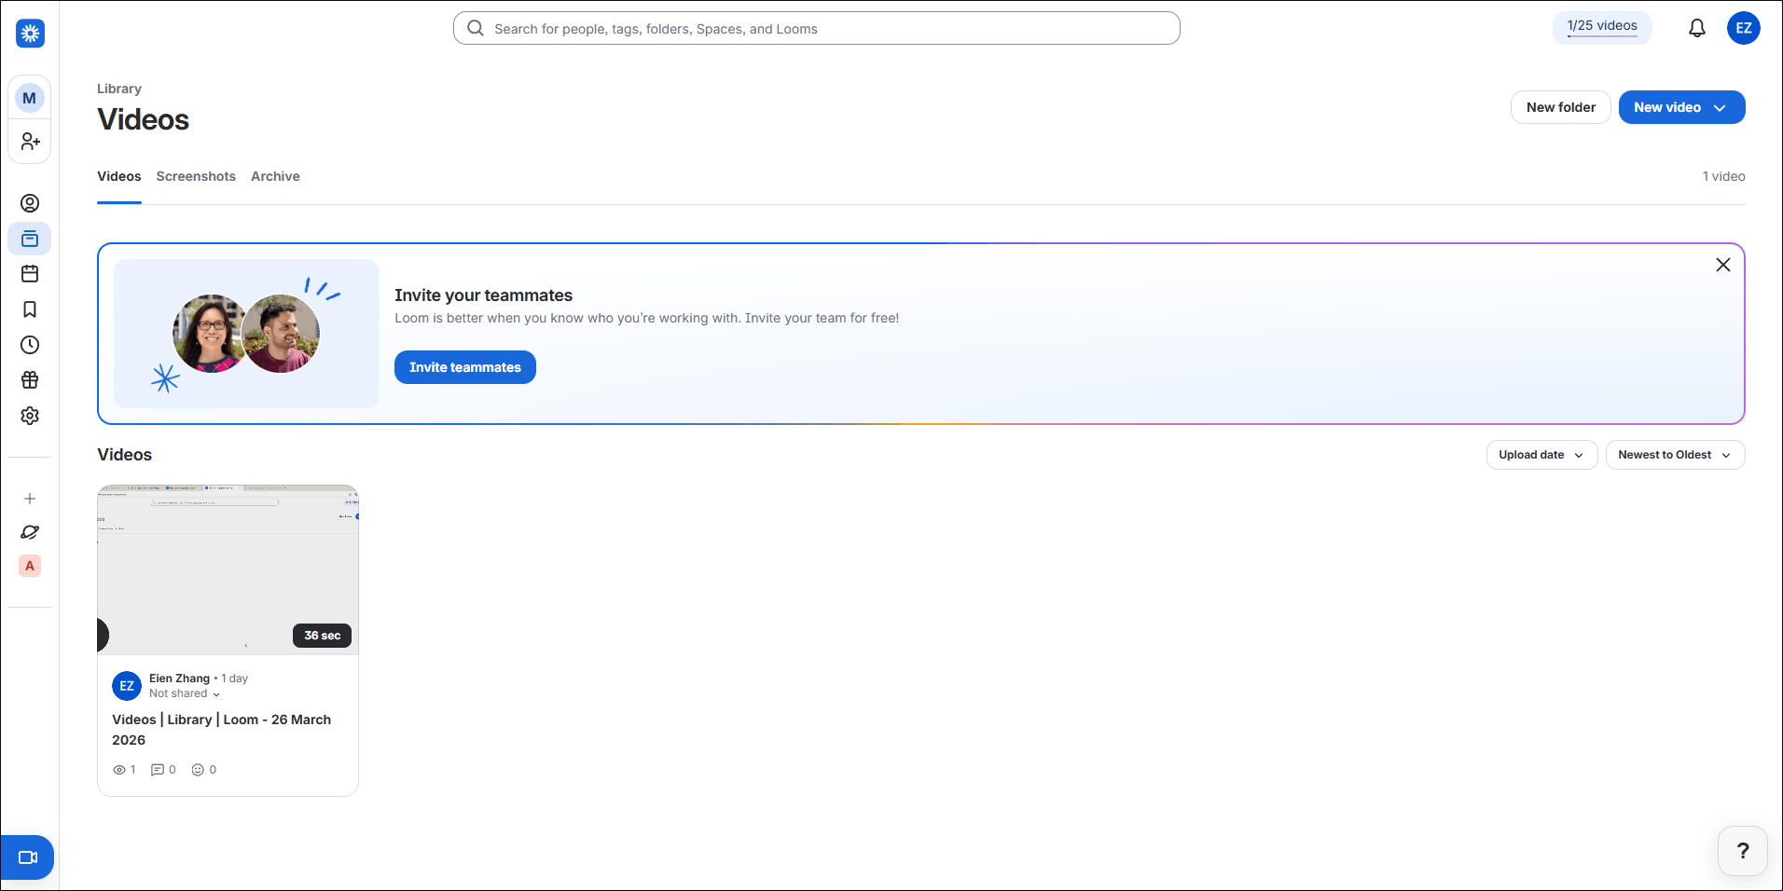
Task: Open the Upload date filter dropdown
Action: tap(1540, 455)
